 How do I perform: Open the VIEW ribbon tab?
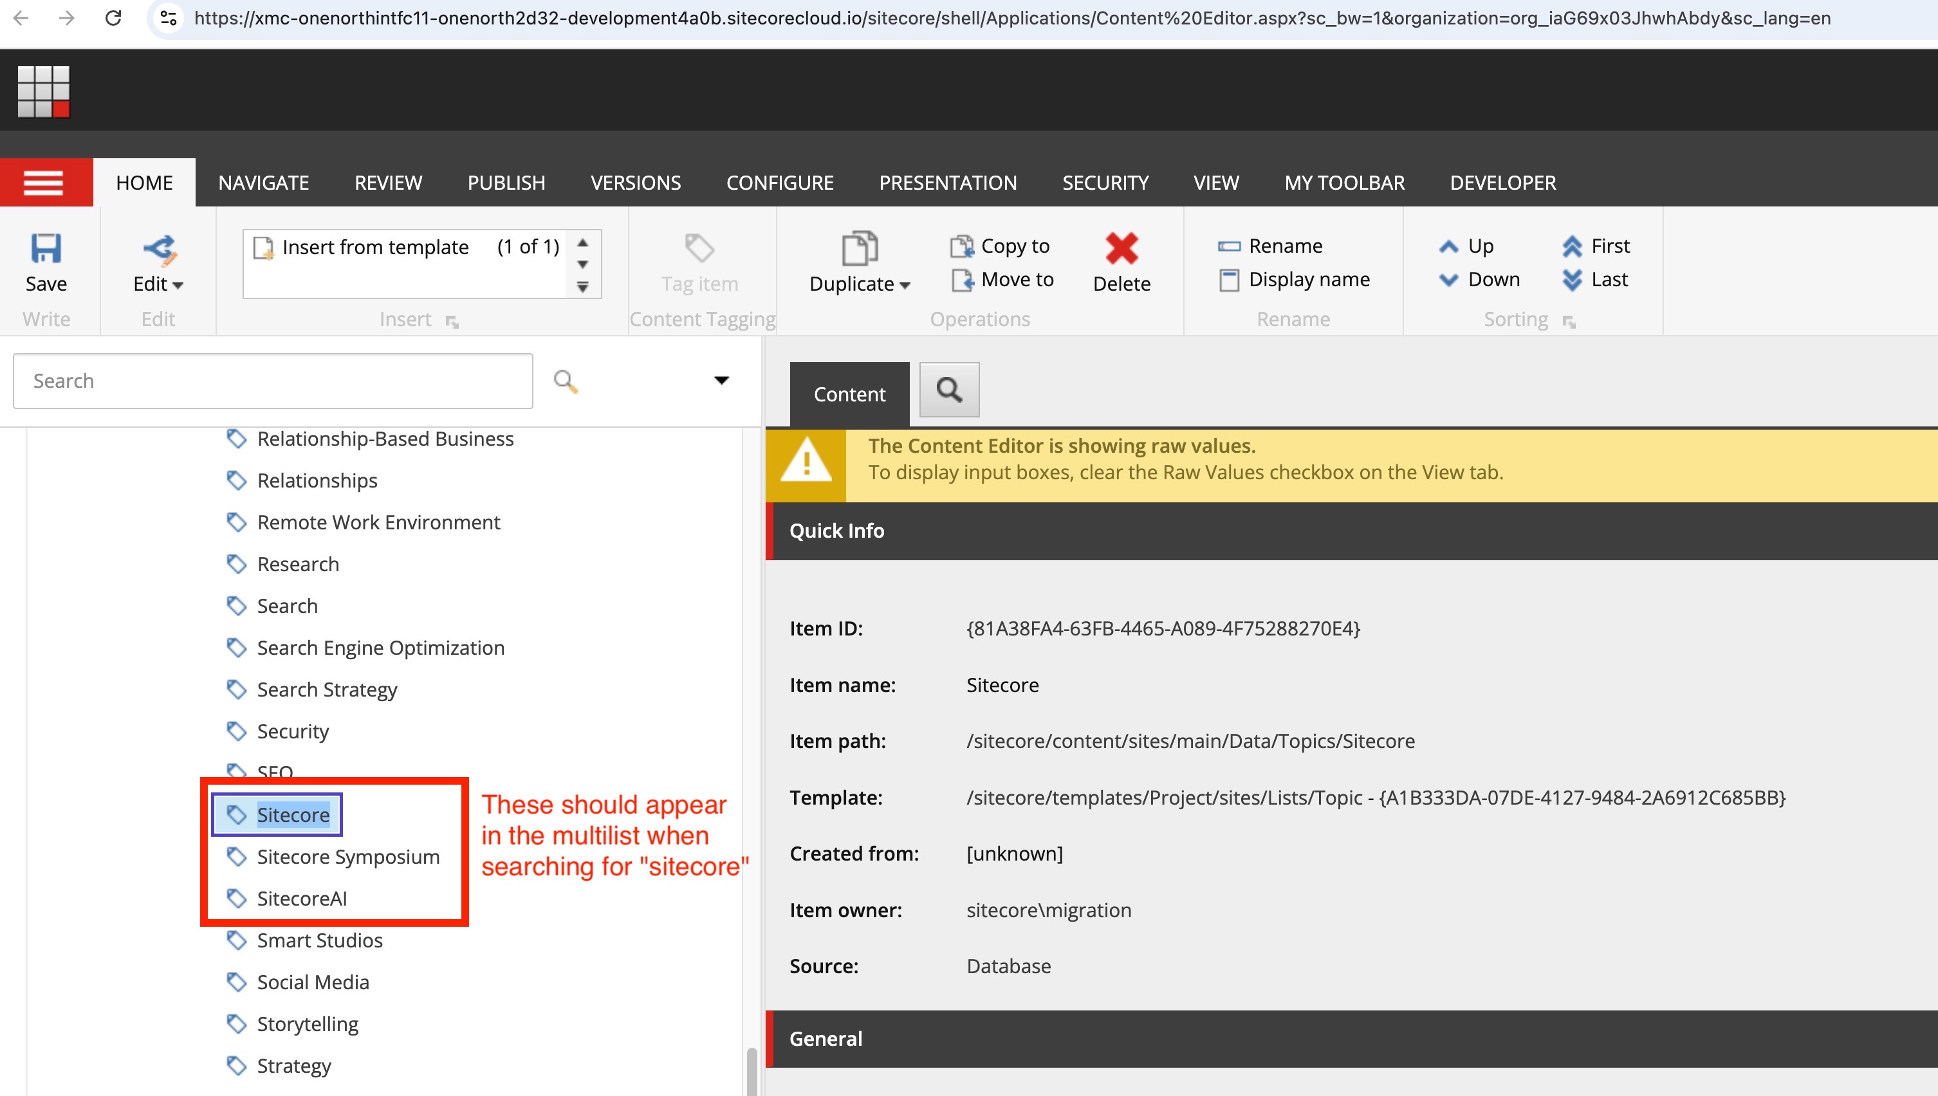[x=1216, y=182]
